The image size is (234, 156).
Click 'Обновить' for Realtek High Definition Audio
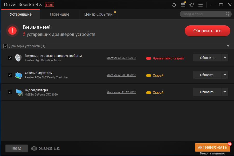pos(207,58)
